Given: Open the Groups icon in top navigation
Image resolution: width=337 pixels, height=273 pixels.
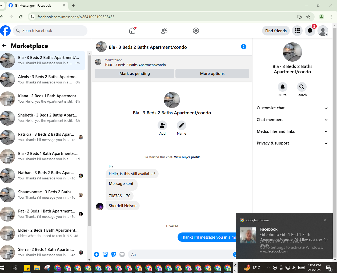Looking at the screenshot, I should point(196,31).
